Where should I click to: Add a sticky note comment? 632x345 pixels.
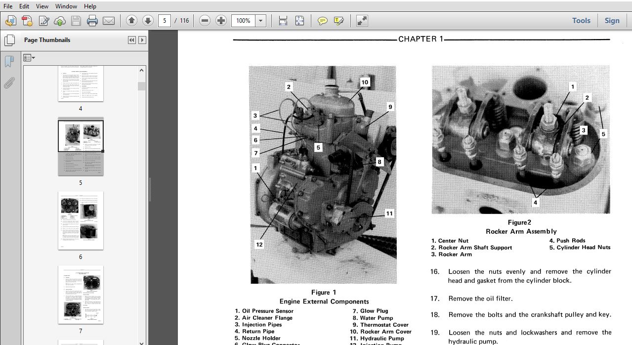(322, 21)
